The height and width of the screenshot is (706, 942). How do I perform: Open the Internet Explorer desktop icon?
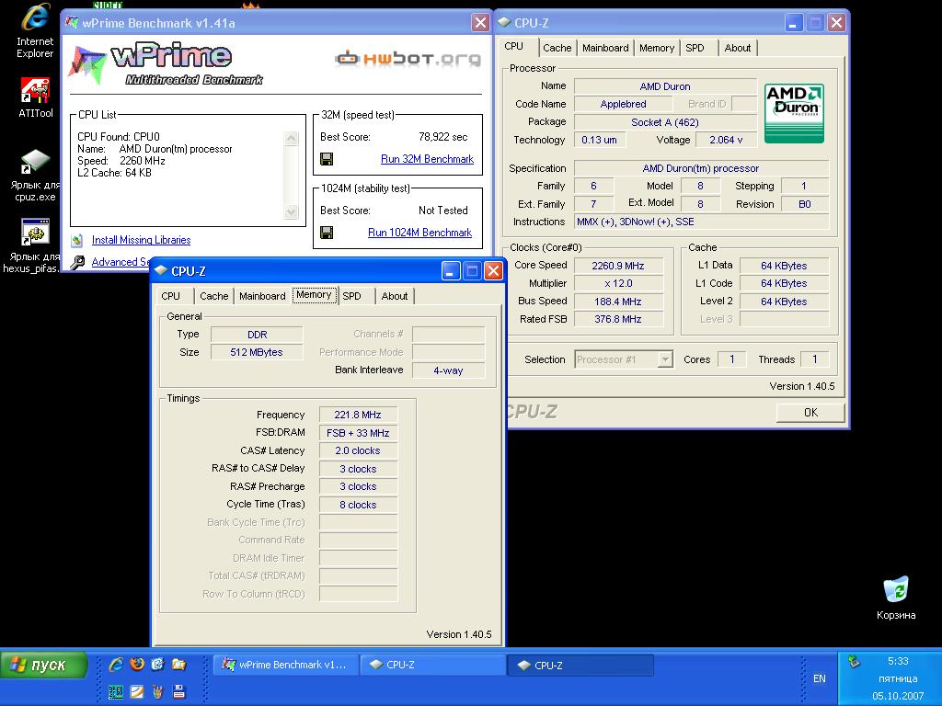coord(35,30)
